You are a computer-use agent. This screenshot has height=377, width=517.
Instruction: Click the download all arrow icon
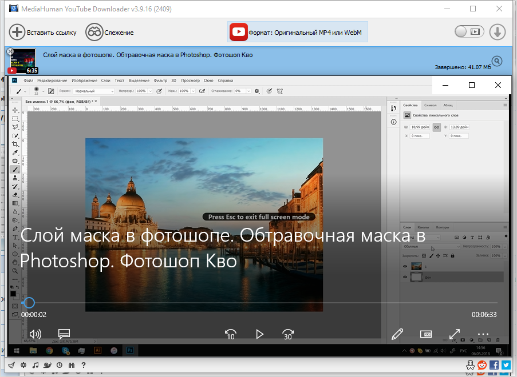point(497,33)
